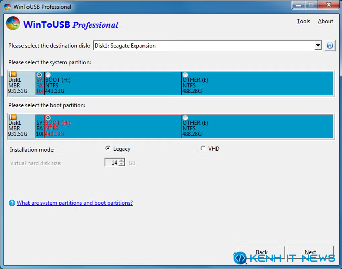Viewport: 342px width, 269px height.
Task: Close the WinToUSB Professional window
Action: [x=329, y=5]
